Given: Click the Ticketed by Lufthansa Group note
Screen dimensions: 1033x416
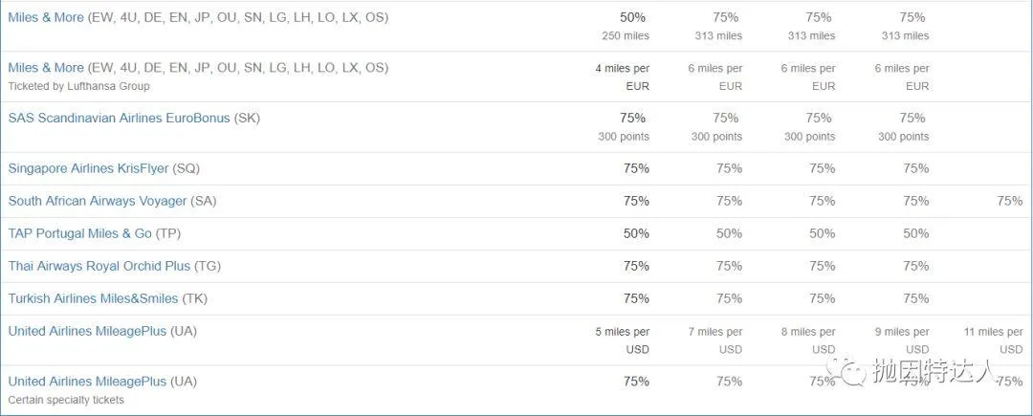Looking at the screenshot, I should [x=79, y=86].
